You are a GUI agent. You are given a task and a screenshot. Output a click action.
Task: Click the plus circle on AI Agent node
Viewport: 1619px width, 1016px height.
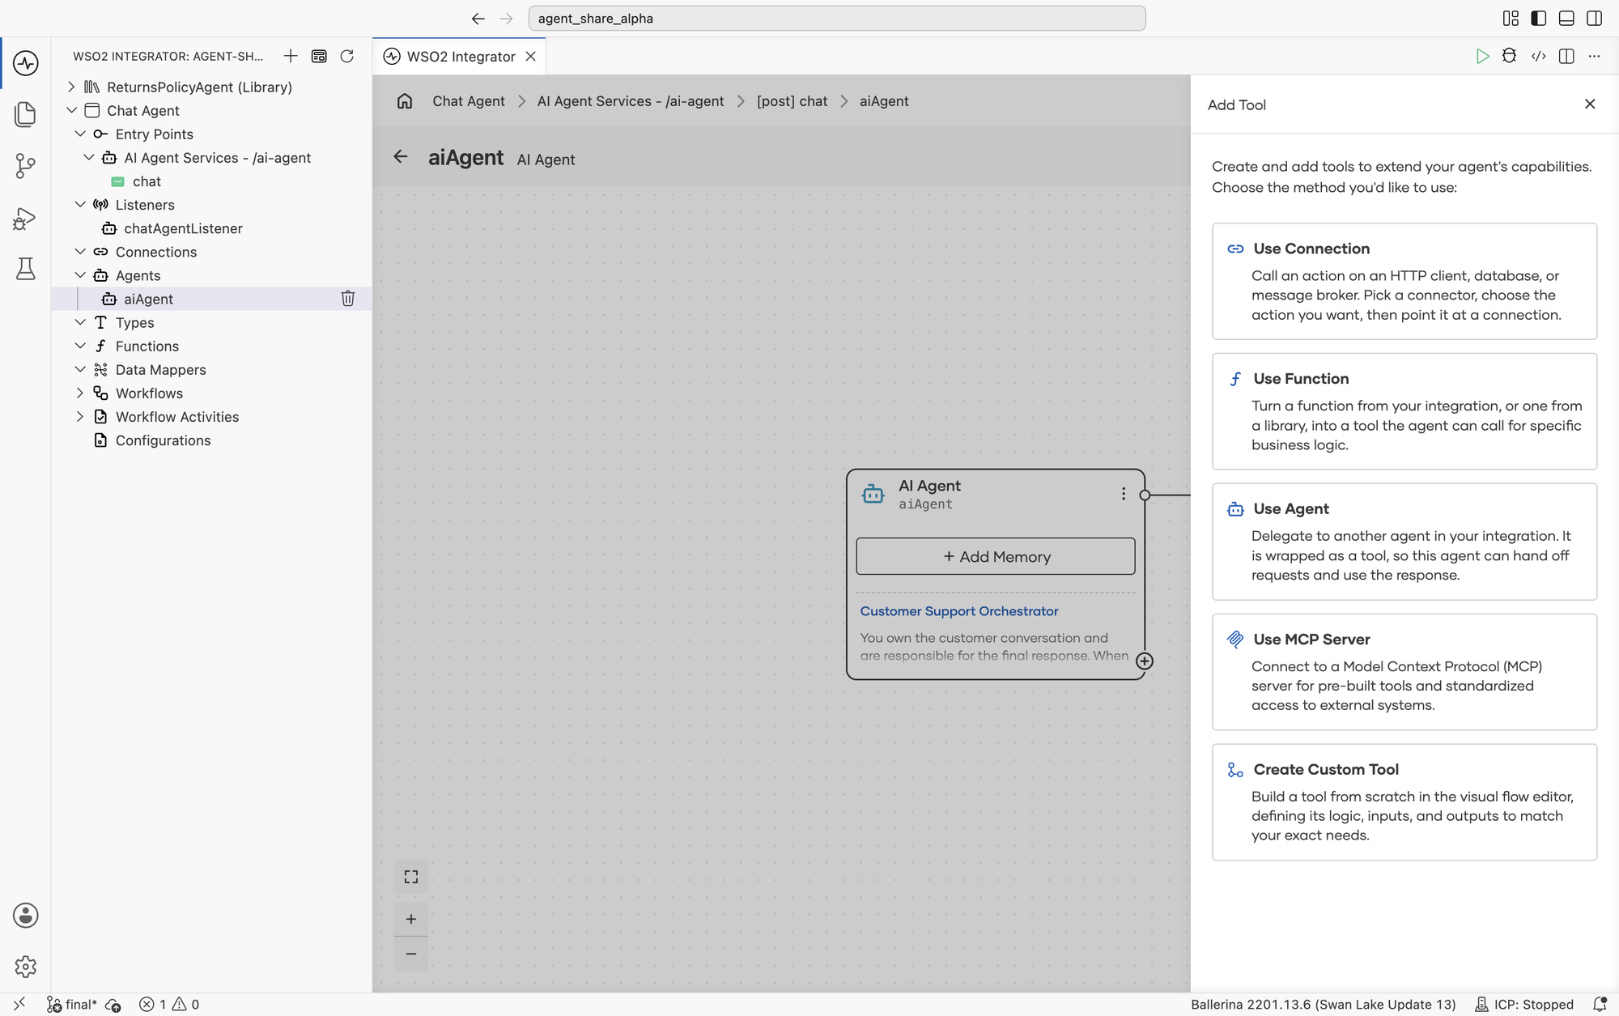point(1145,661)
